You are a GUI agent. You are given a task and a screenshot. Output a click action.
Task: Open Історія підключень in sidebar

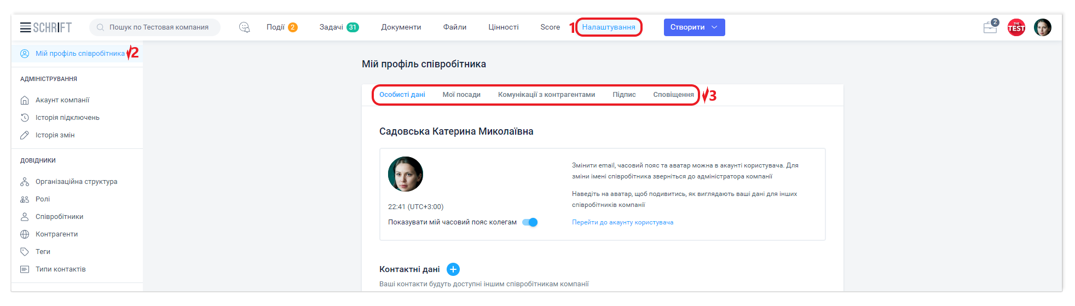pos(67,118)
